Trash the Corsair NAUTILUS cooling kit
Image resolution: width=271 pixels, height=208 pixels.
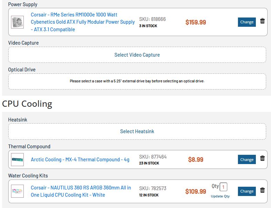coord(262,190)
